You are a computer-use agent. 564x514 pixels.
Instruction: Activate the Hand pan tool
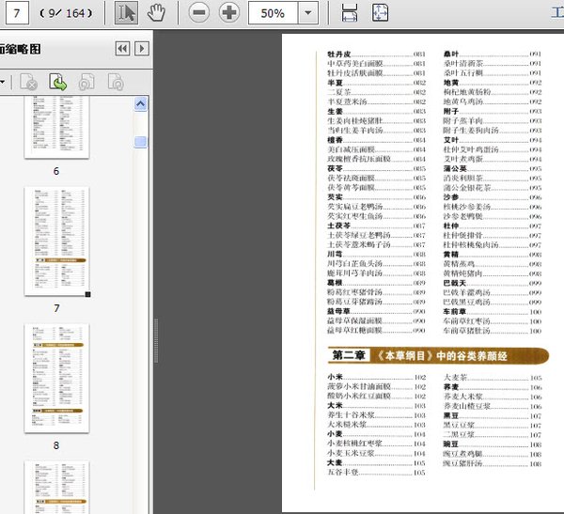click(x=156, y=13)
